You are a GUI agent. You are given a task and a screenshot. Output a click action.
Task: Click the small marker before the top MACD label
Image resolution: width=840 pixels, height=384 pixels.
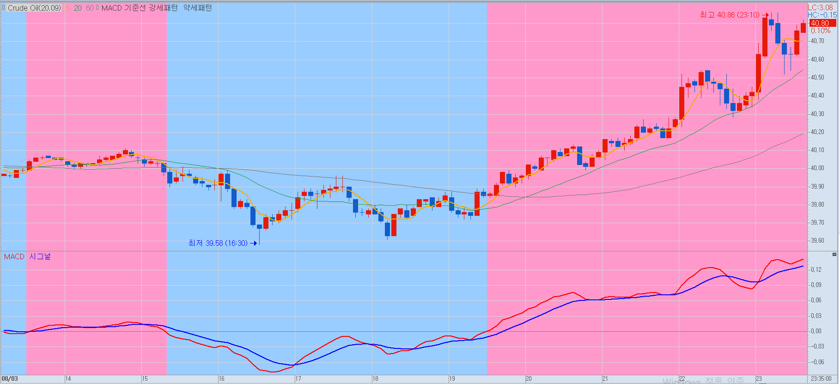click(x=97, y=7)
